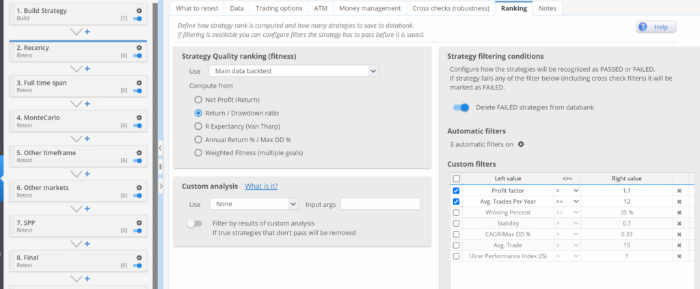Open the Main data backtest dropdown
Image resolution: width=700 pixels, height=289 pixels.
tap(293, 70)
